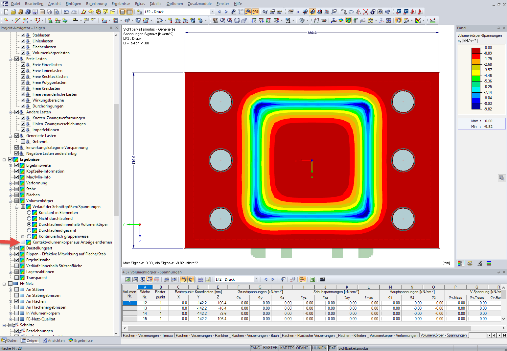Select the Durchlaufend gesamt radio button

[30, 230]
